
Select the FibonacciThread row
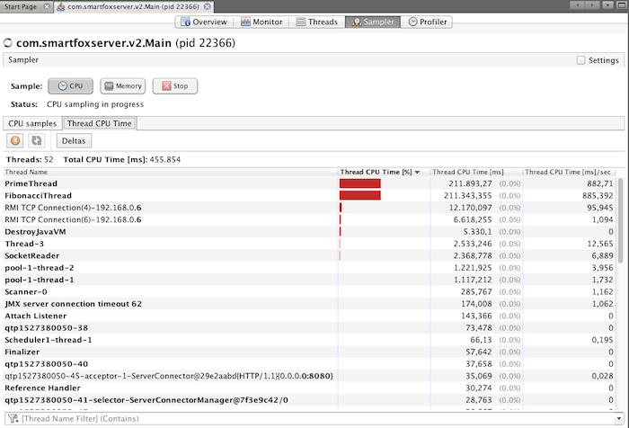[x=310, y=195]
